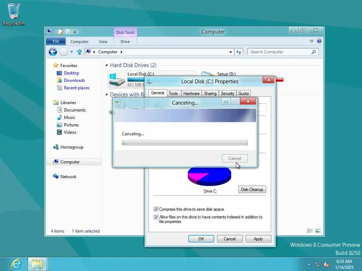Switch to the View ribbon tab
This screenshot has height=271, width=362.
(x=103, y=42)
